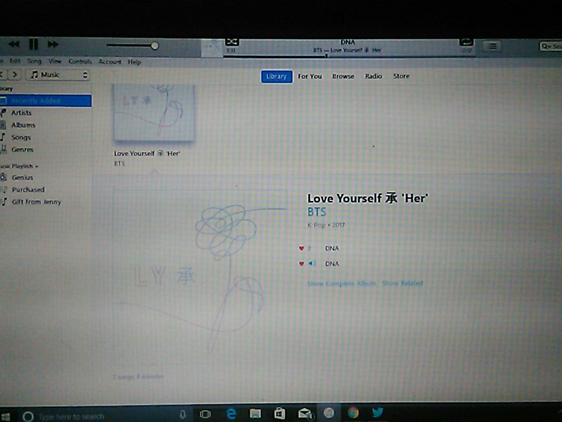Select Recently Added in sidebar
Image resolution: width=562 pixels, height=422 pixels.
[x=46, y=101]
